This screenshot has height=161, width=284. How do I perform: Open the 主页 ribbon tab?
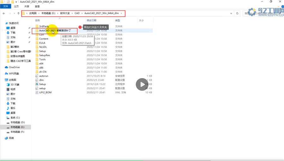point(16,6)
